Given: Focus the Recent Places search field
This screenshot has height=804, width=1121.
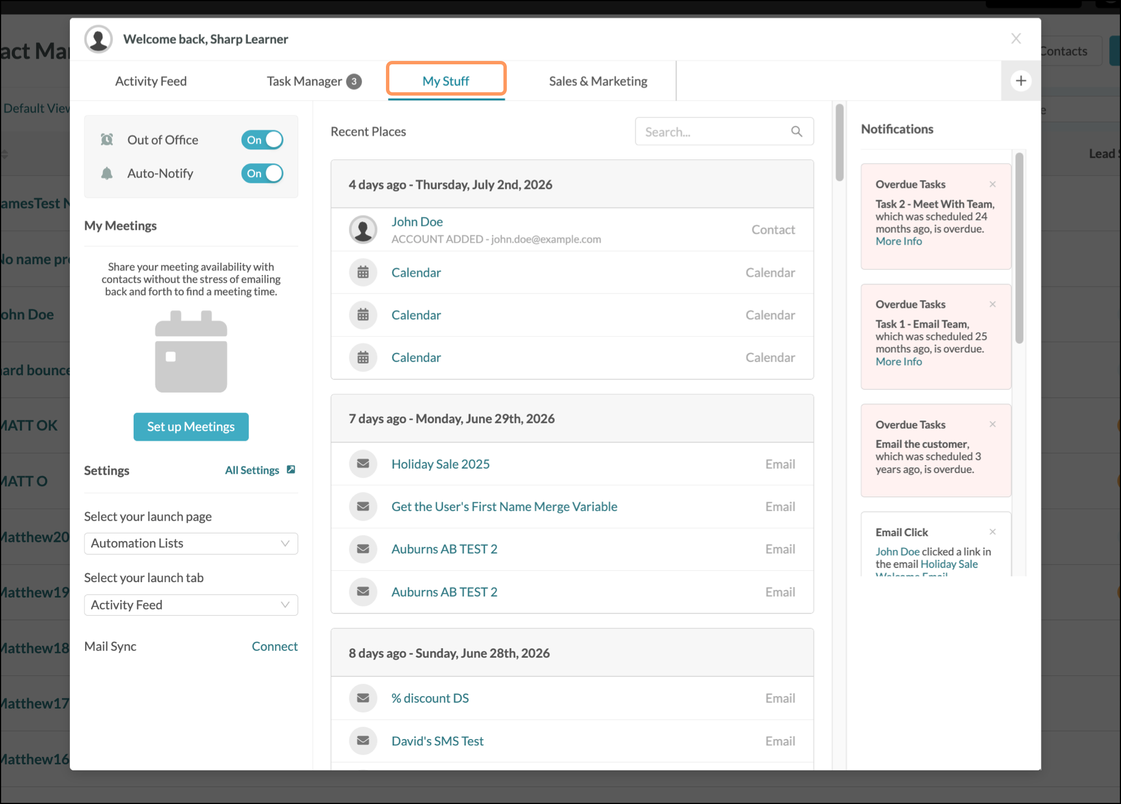Looking at the screenshot, I should click(724, 131).
